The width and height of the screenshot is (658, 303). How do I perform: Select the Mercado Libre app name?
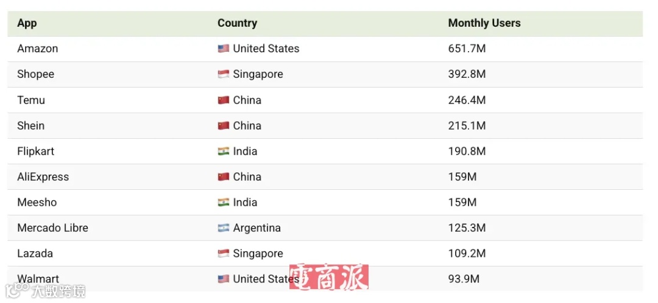pyautogui.click(x=52, y=228)
